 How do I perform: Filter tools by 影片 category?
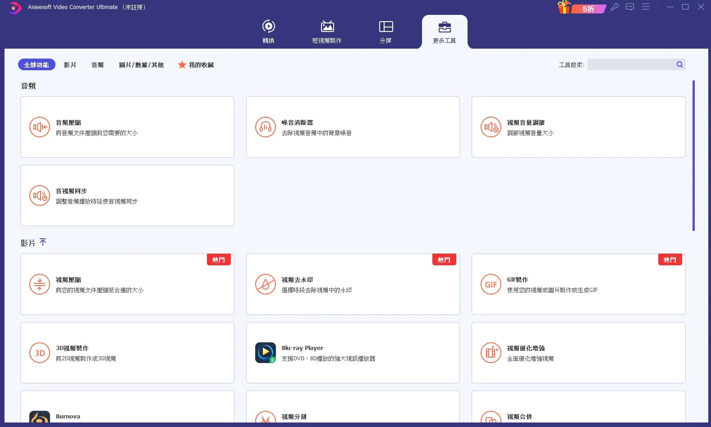[70, 65]
